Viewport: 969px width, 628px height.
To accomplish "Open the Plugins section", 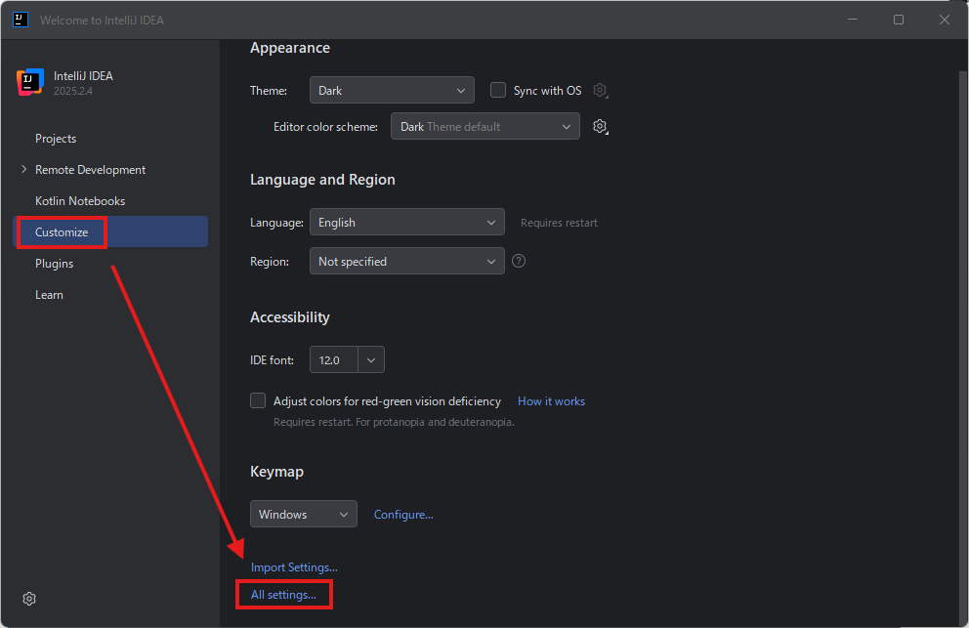I will 55,264.
